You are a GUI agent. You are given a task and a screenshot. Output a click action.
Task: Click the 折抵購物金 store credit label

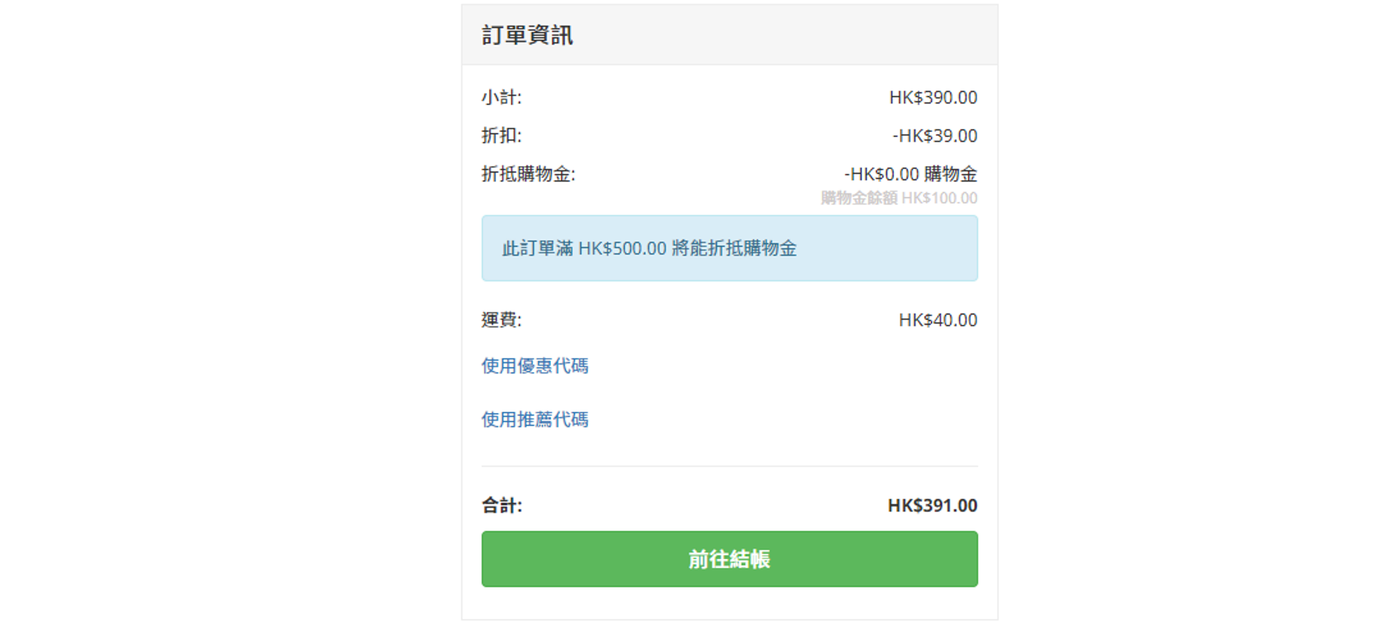[x=528, y=174]
